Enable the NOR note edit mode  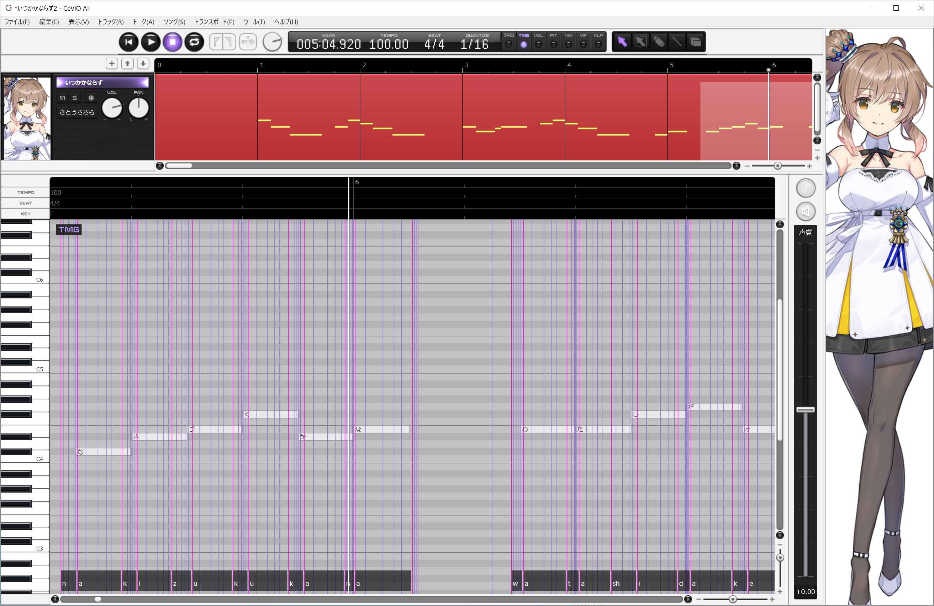[x=508, y=41]
